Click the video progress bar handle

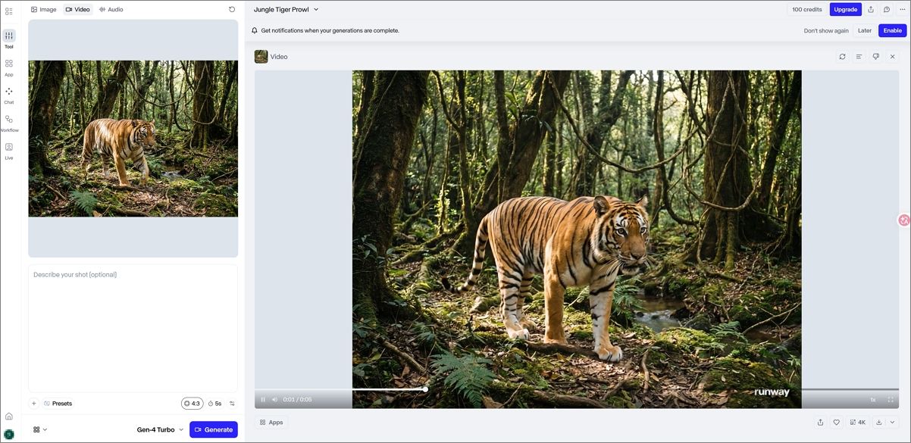click(x=425, y=389)
